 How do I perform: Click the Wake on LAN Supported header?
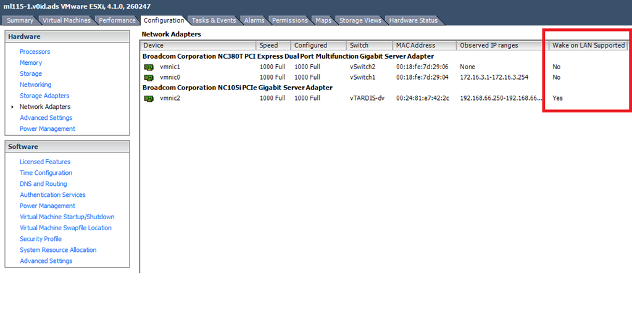click(x=588, y=45)
